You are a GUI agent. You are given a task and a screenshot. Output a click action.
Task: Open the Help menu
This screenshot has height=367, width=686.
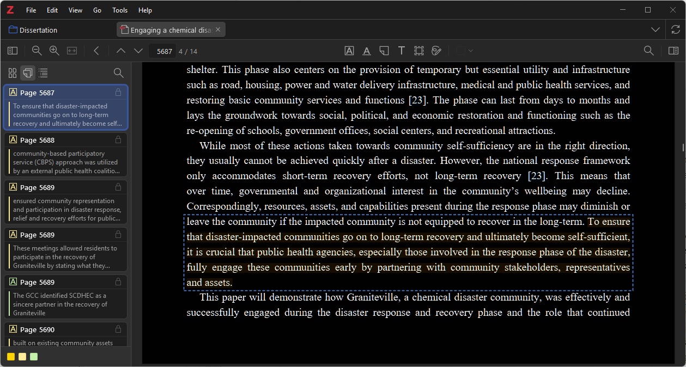pos(145,10)
